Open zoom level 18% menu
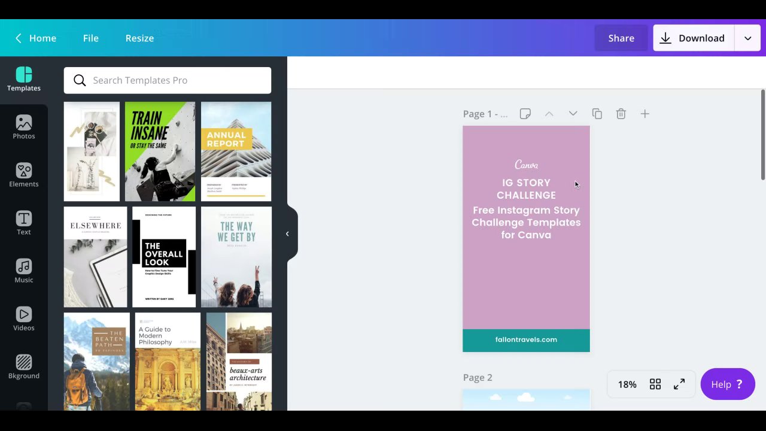The width and height of the screenshot is (766, 431). click(627, 384)
